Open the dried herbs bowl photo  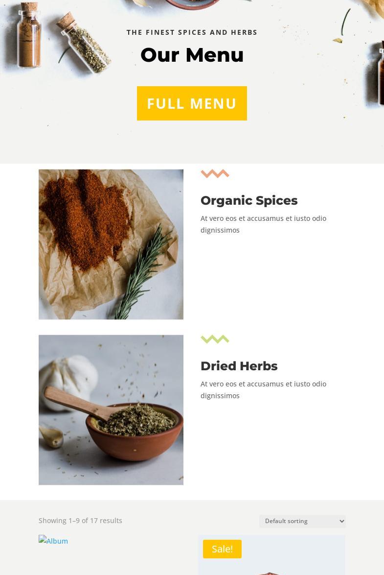[x=111, y=409]
